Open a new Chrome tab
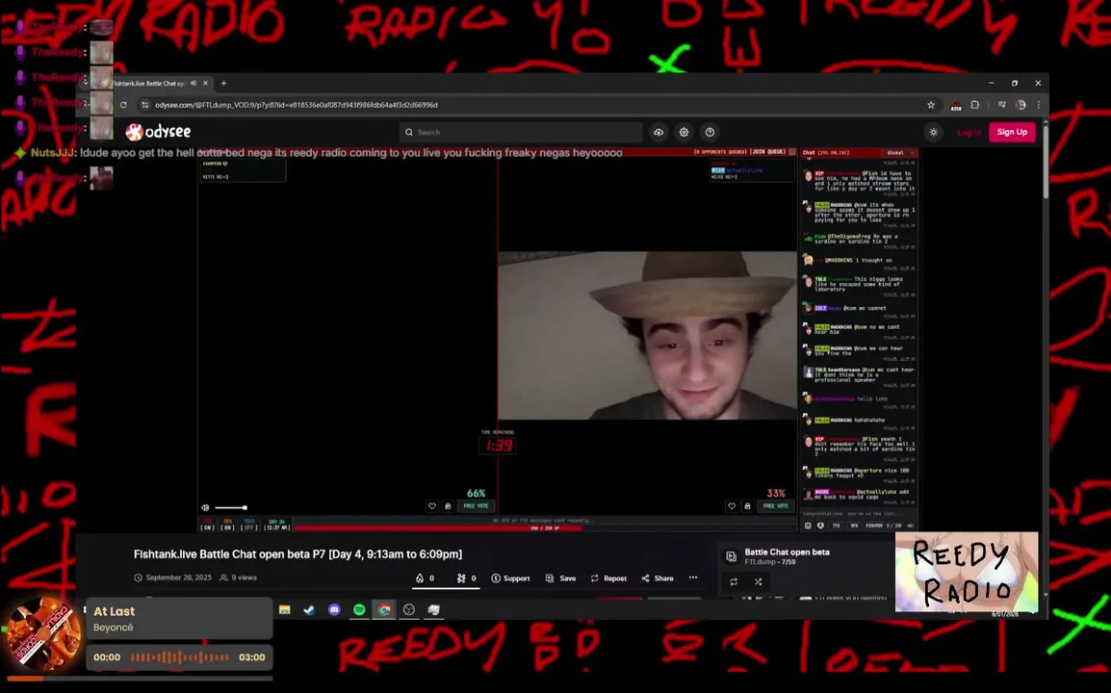 pyautogui.click(x=224, y=83)
